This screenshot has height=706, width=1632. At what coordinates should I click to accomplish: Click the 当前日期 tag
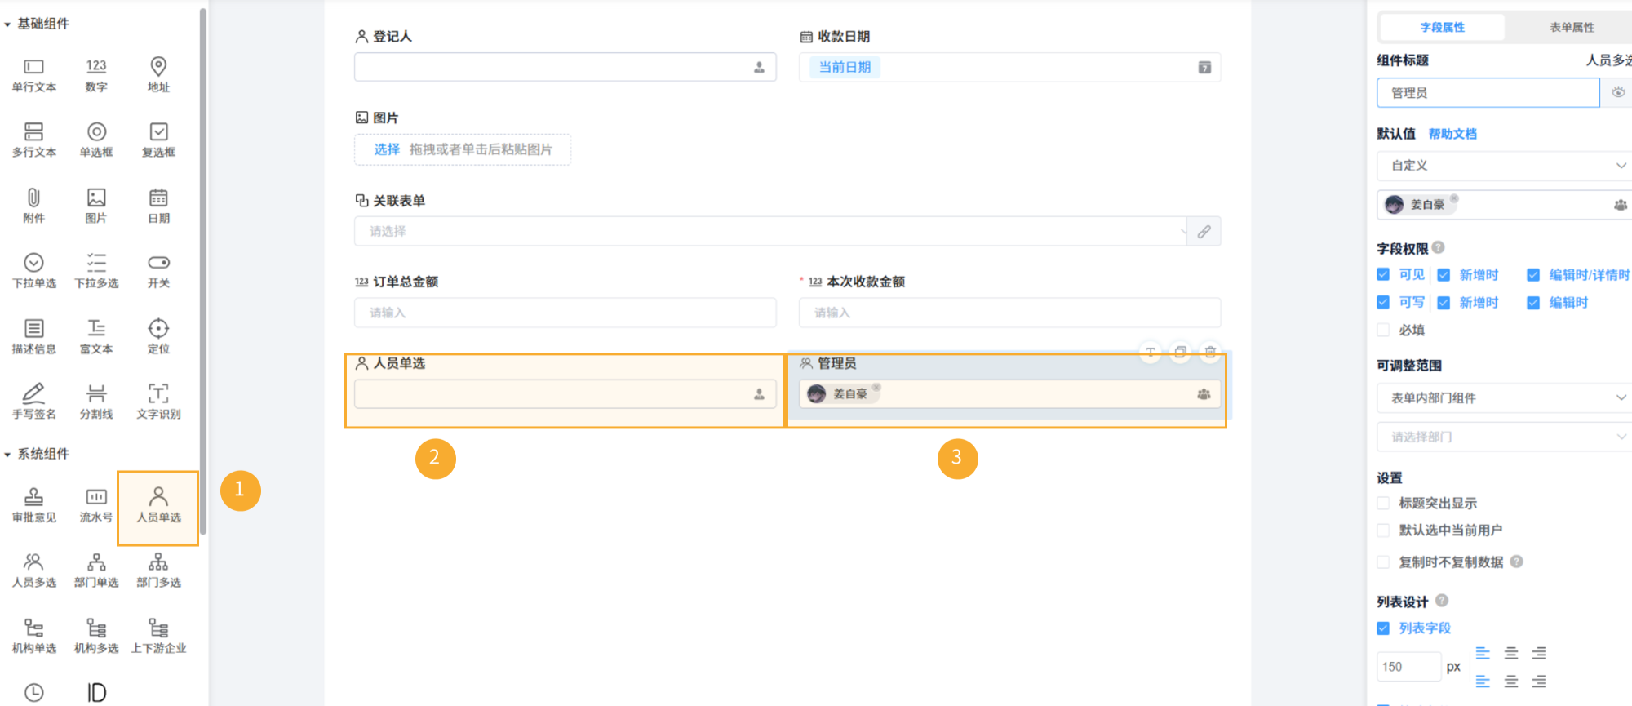(845, 68)
